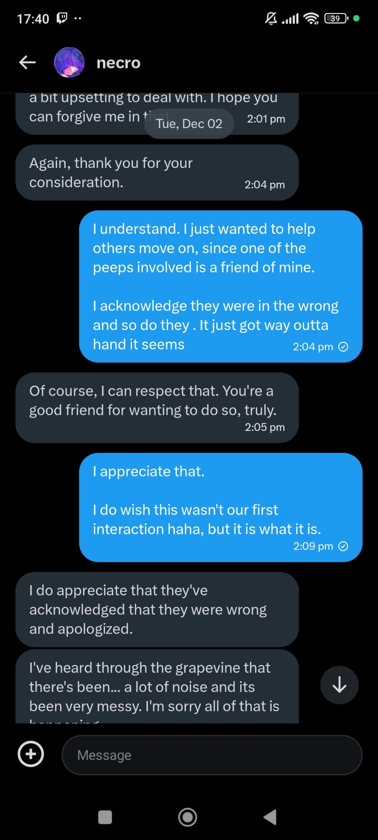Tap the 'heard through the grapevine' message

click(x=157, y=686)
